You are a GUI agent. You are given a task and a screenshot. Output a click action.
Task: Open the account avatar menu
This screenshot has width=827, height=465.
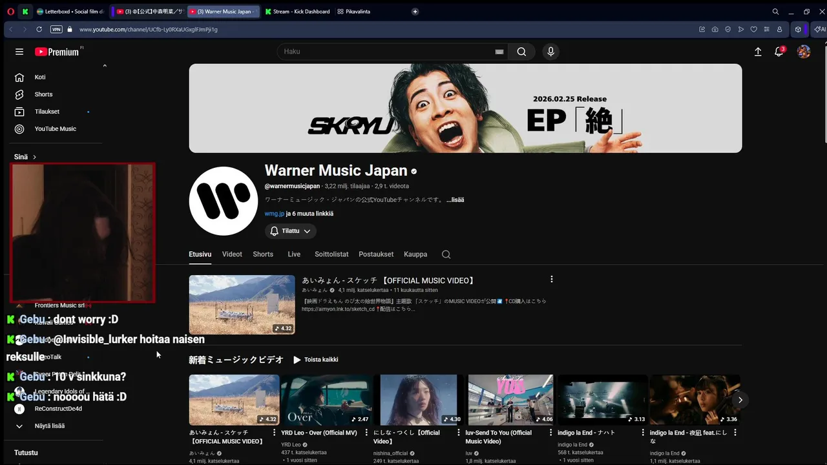pos(804,52)
